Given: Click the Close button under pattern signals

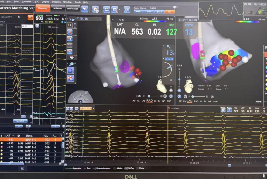Looking at the screenshot, I should coord(20,121).
